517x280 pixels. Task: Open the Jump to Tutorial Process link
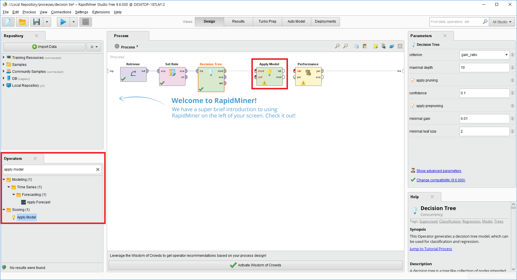click(431, 249)
